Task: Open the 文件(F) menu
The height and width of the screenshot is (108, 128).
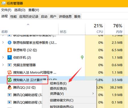Action: [x=6, y=10]
